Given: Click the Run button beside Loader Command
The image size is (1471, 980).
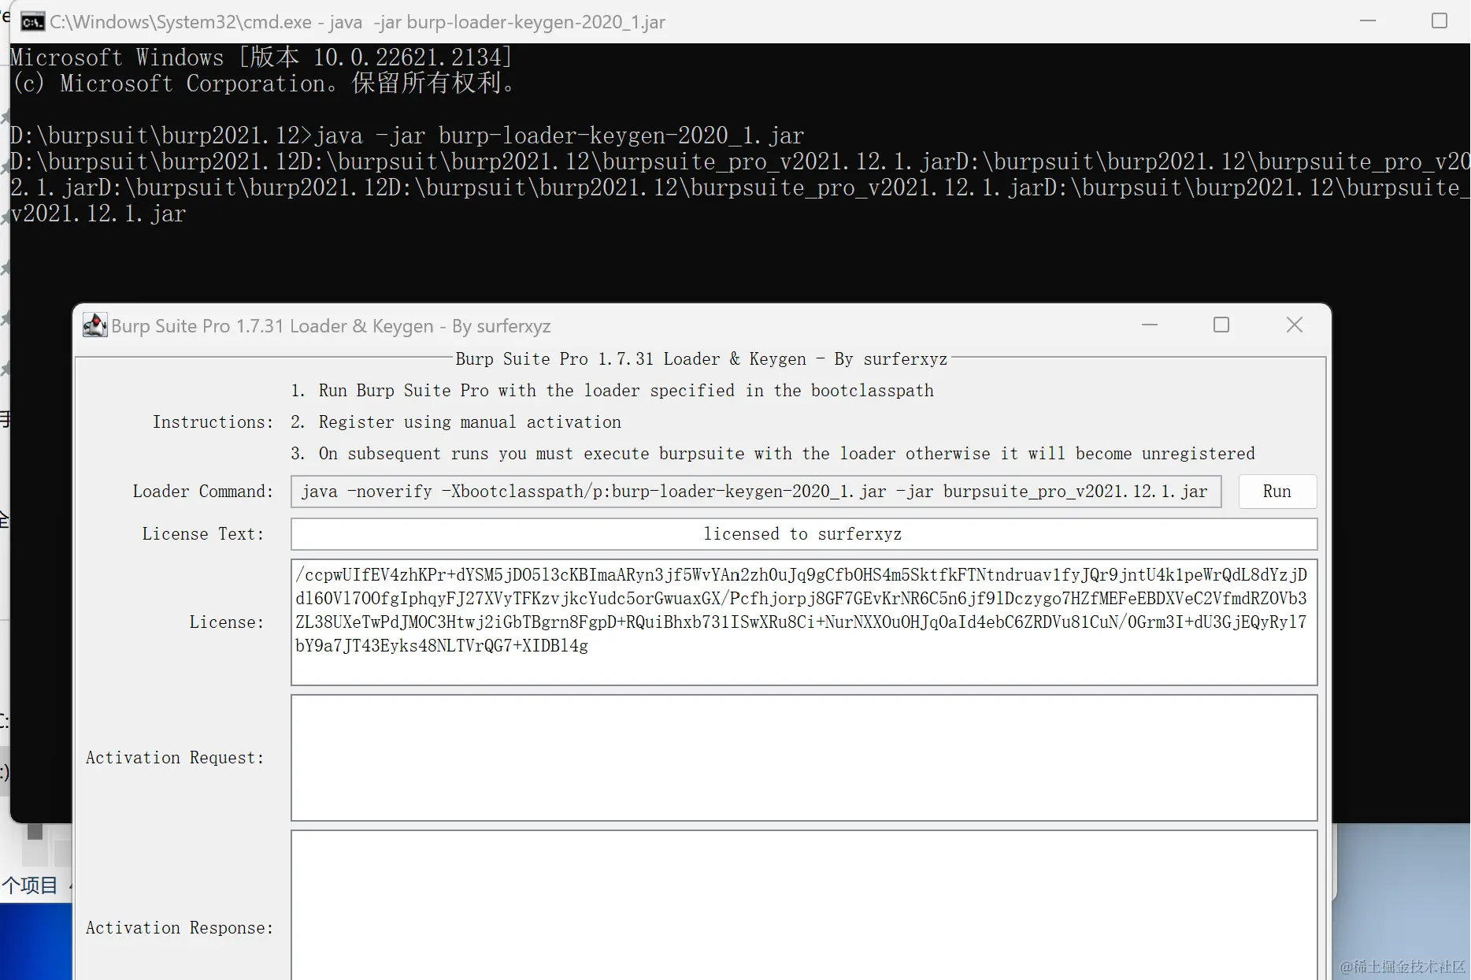Looking at the screenshot, I should click(x=1277, y=492).
